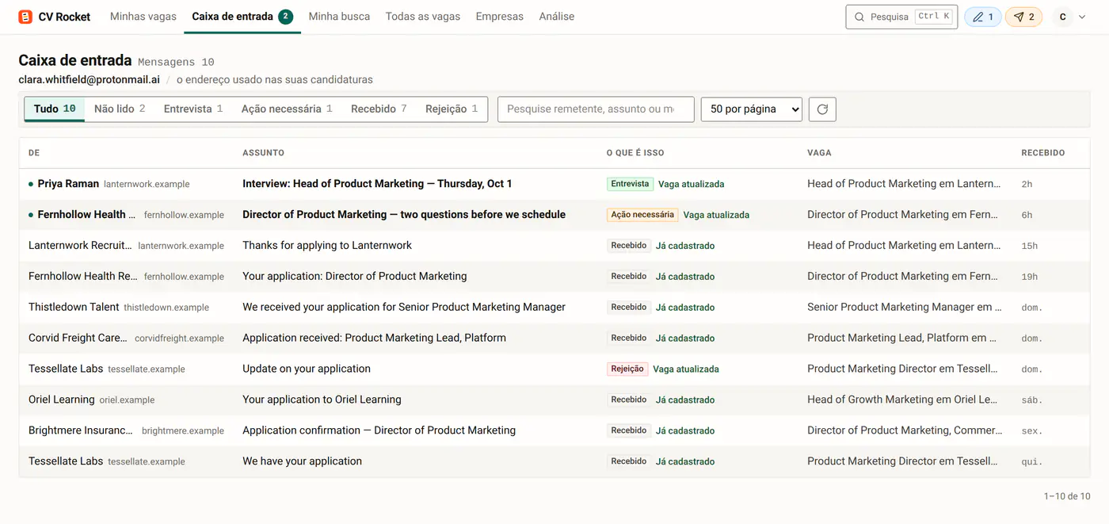The image size is (1109, 524).
Task: Click the sender Oriel Learning
Action: click(x=62, y=400)
